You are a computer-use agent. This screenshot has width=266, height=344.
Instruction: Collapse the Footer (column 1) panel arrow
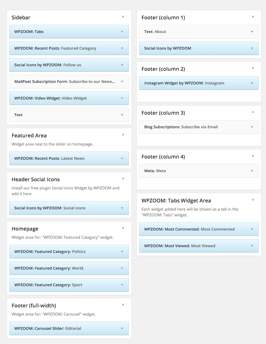coord(253,16)
